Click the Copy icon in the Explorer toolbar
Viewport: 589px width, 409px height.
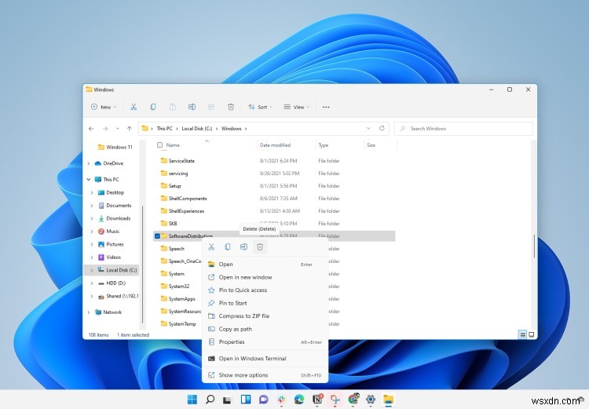(153, 107)
